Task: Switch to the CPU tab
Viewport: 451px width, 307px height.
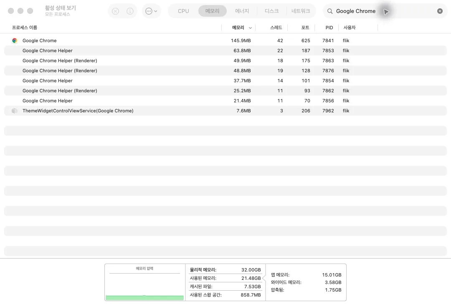Action: click(183, 11)
